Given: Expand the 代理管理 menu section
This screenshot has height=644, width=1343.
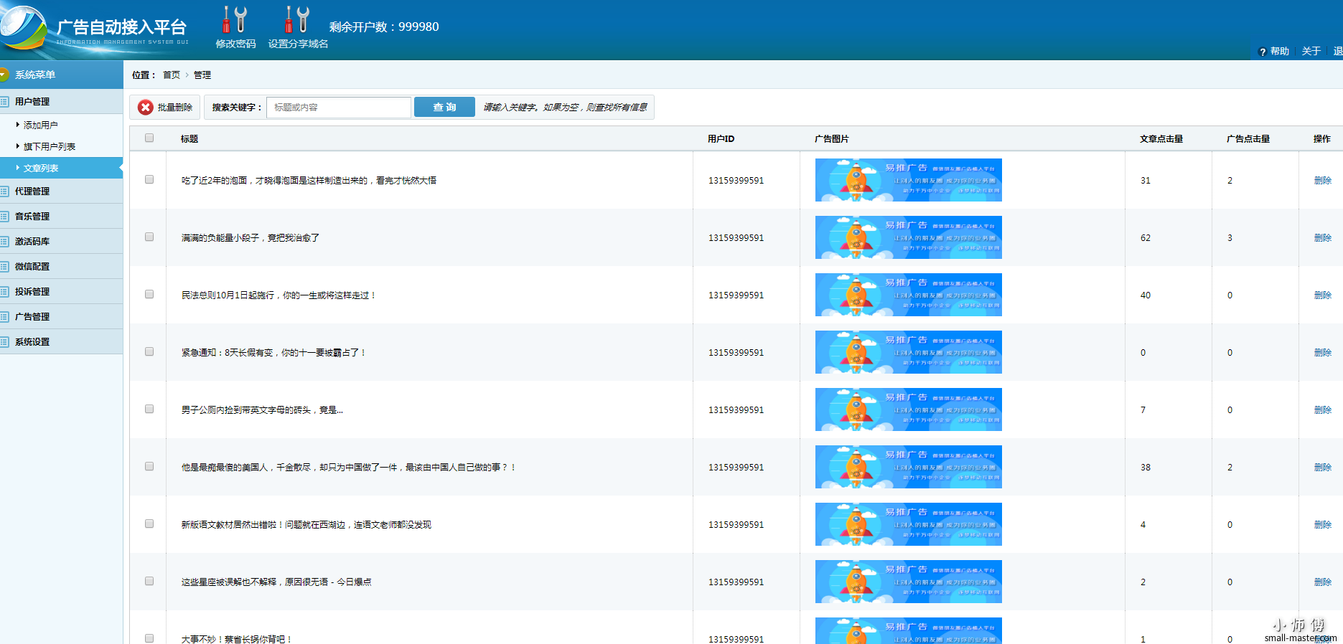Looking at the screenshot, I should (x=62, y=191).
